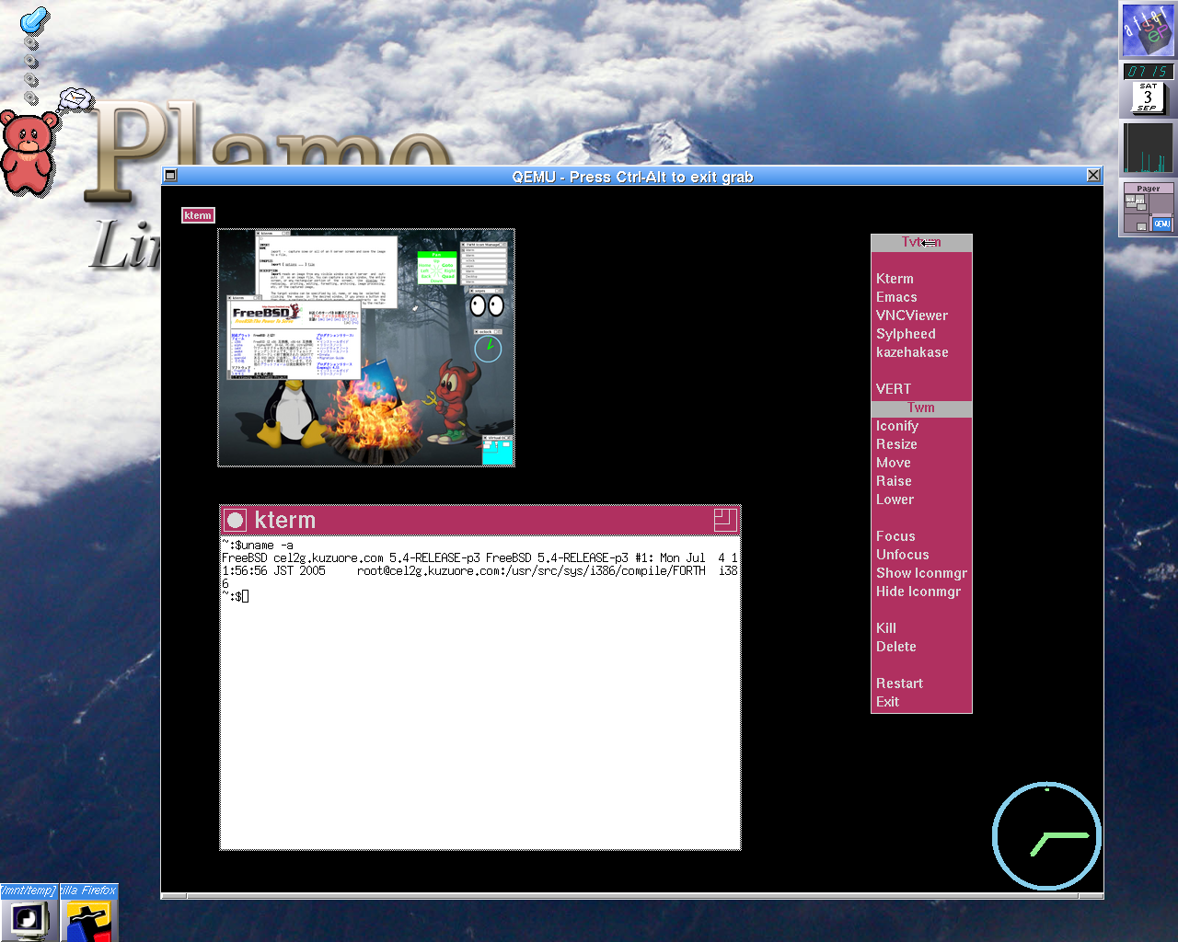Click the Mozilla Firefox icon title label

coord(89,890)
